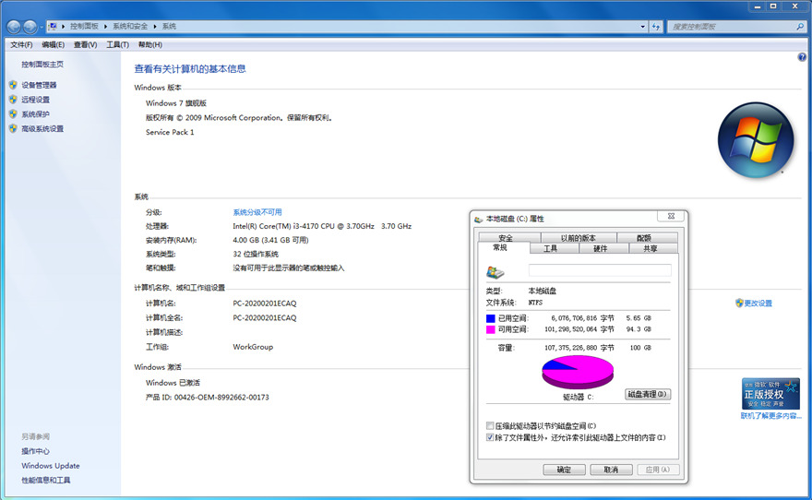Image resolution: width=812 pixels, height=500 pixels.
Task: Click the magenta 可用空间 color swatch
Action: pos(491,329)
